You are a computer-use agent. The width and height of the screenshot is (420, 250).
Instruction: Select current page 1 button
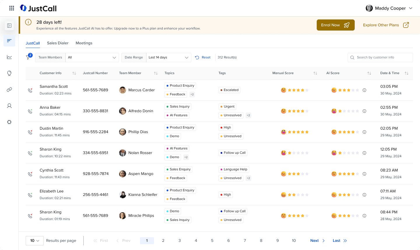(147, 241)
